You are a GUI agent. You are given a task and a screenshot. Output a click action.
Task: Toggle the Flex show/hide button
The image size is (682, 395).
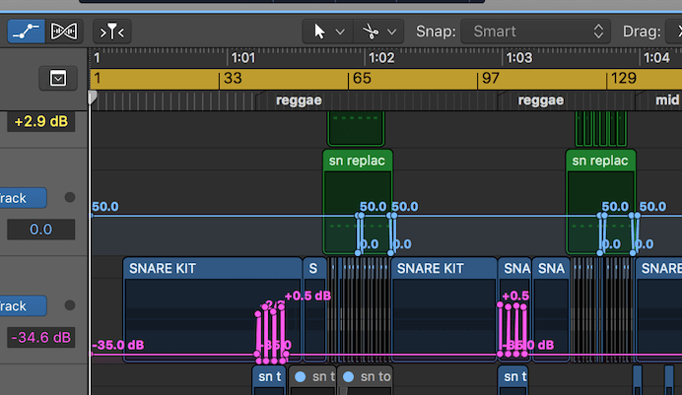click(64, 32)
